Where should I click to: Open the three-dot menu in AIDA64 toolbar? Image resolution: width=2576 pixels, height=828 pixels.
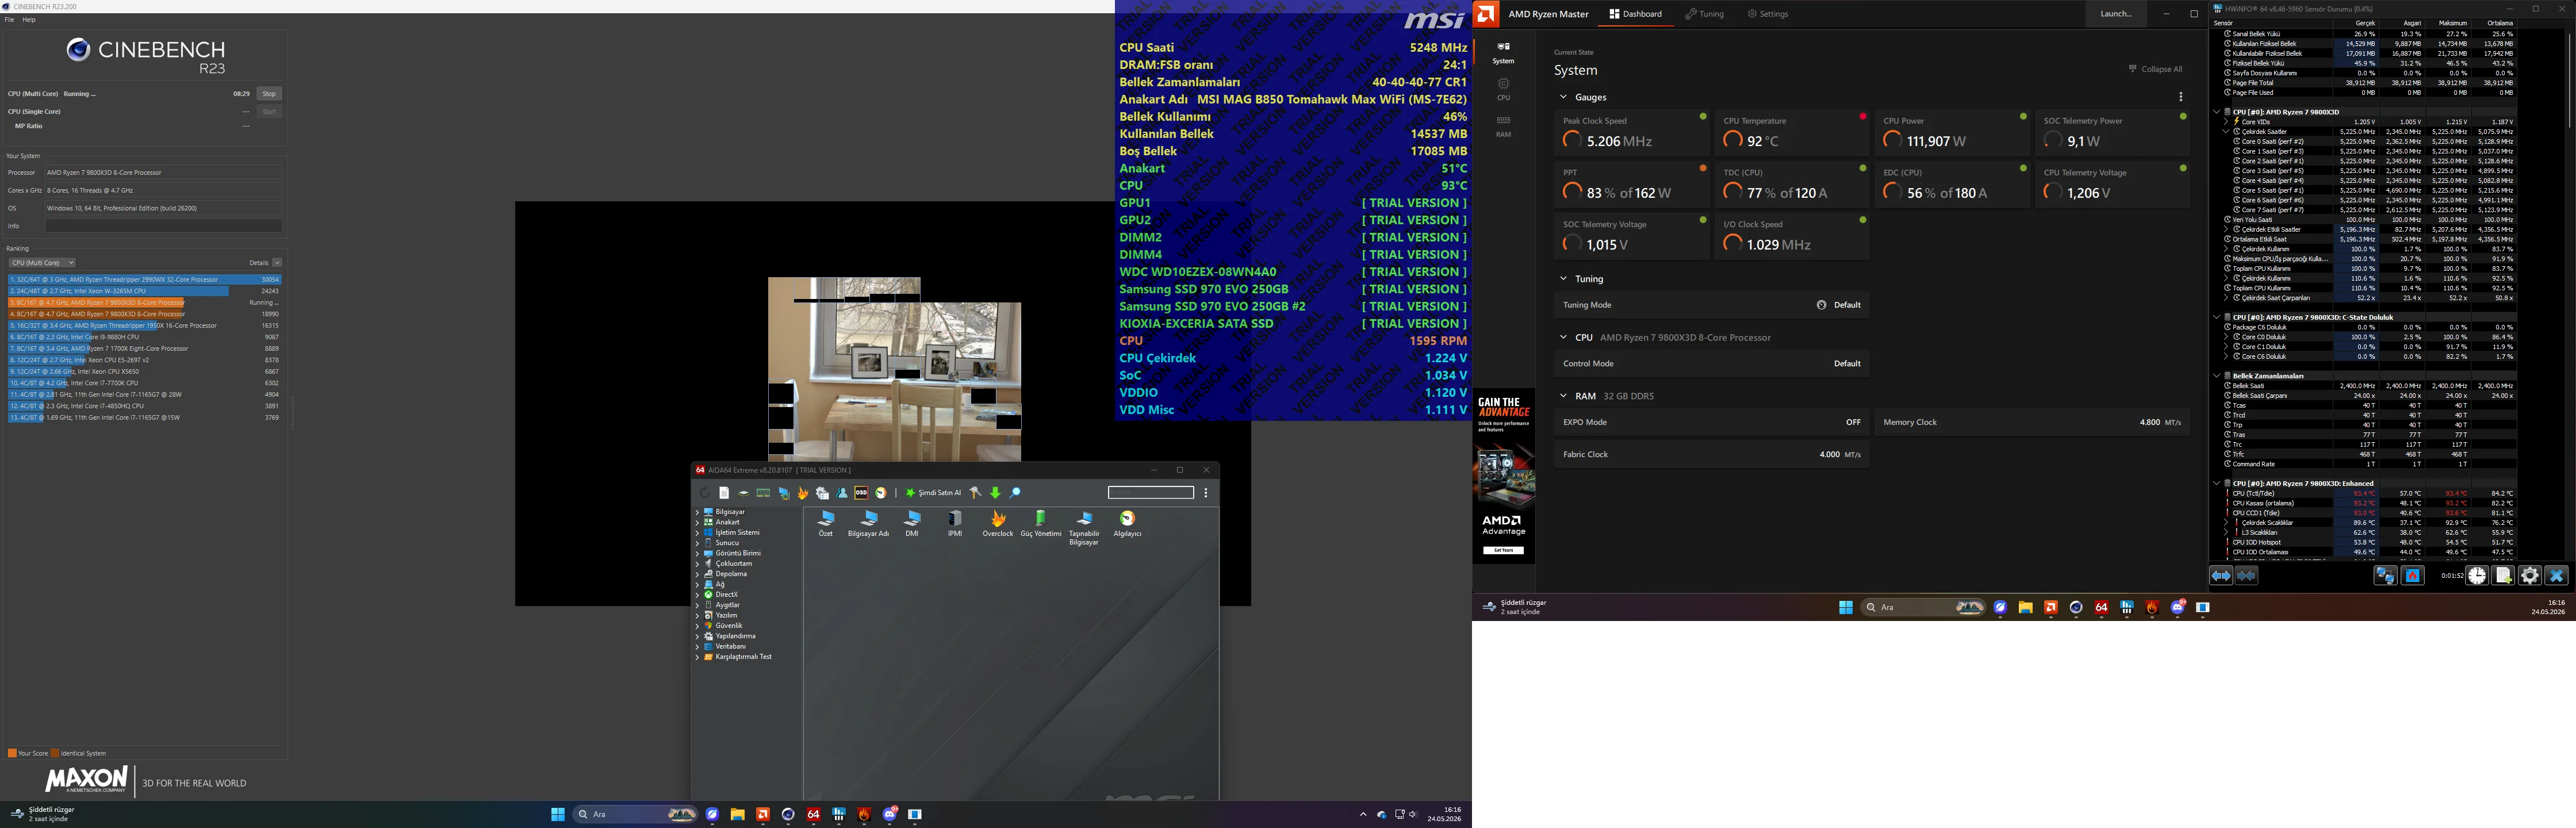tap(1206, 493)
